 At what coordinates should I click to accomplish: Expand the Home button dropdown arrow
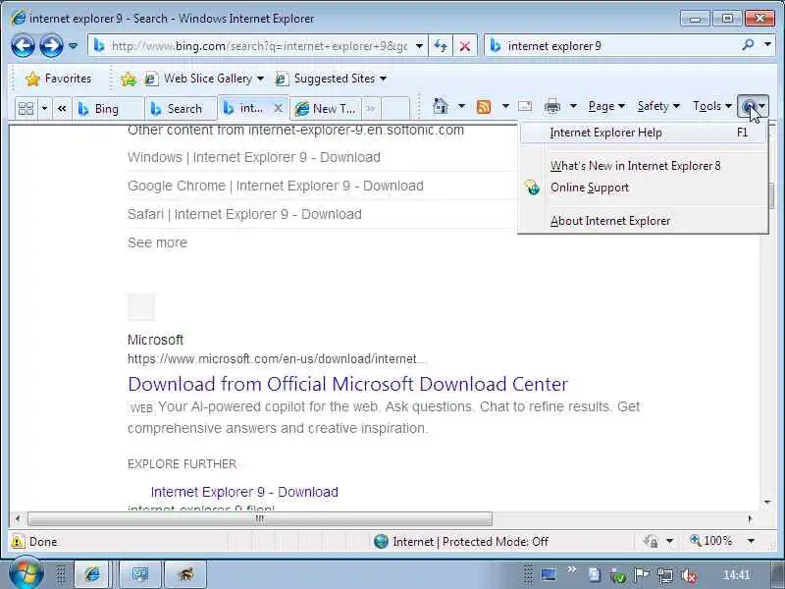point(461,106)
